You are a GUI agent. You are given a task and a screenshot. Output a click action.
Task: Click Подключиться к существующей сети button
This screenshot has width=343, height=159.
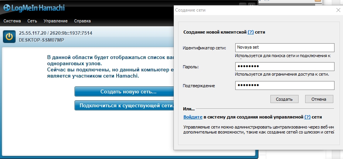tap(124, 106)
